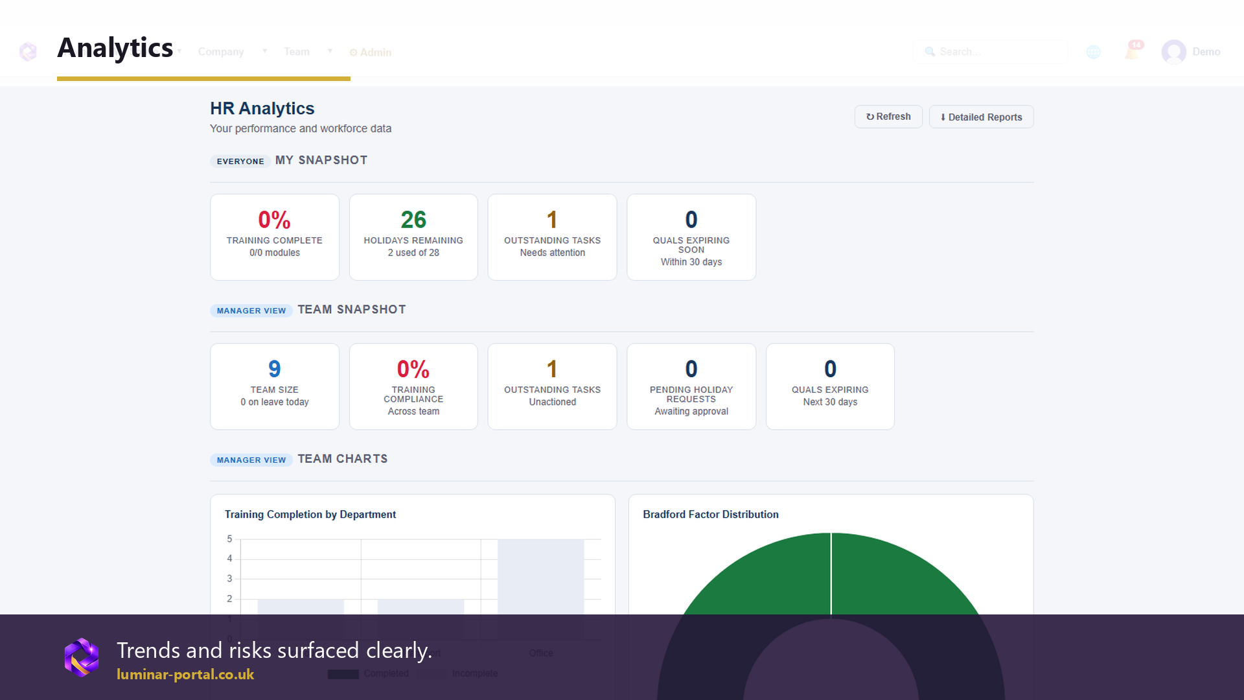
Task: Select the Quals Expiring Soon card
Action: click(691, 237)
